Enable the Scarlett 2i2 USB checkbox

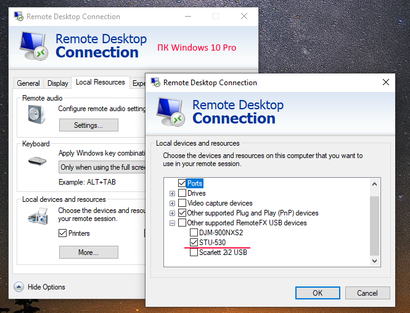click(x=194, y=252)
